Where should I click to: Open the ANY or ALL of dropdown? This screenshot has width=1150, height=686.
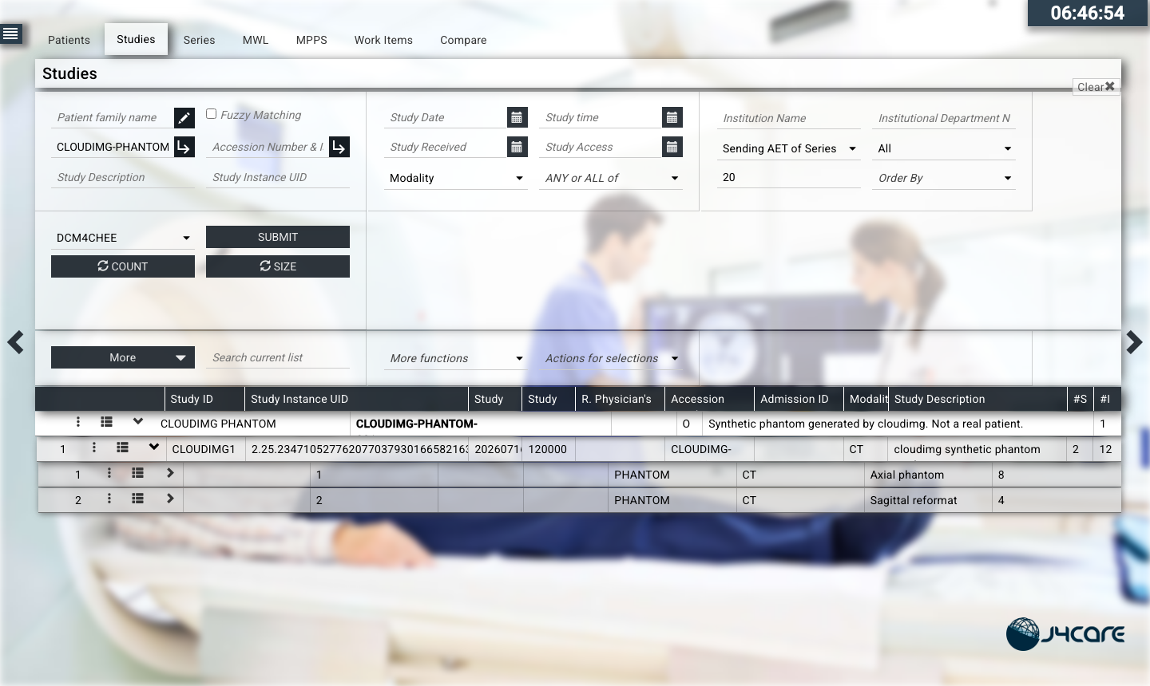611,178
